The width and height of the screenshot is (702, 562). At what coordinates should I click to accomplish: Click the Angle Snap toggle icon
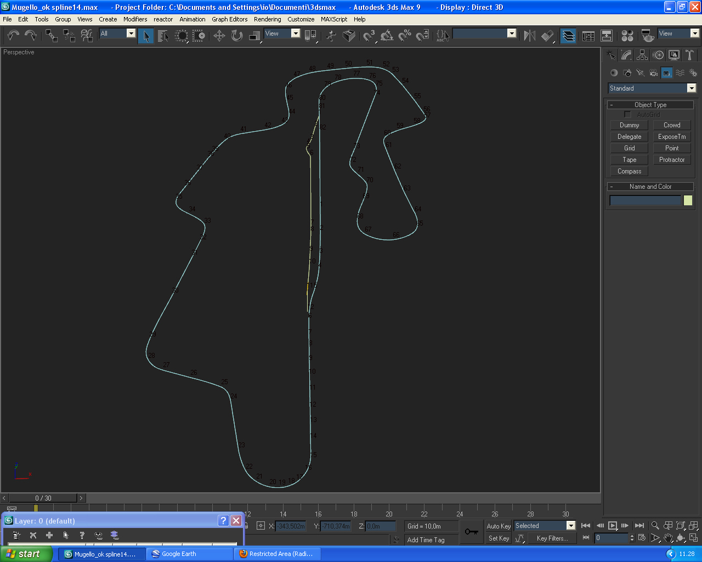(387, 36)
